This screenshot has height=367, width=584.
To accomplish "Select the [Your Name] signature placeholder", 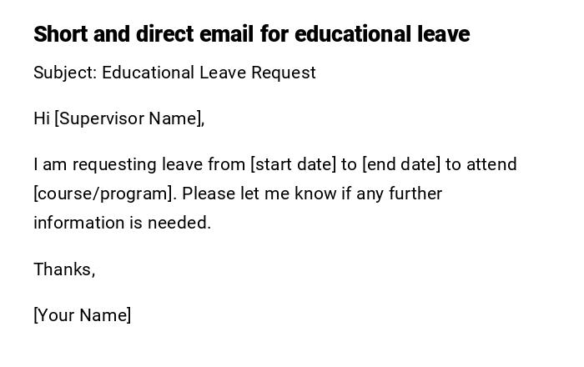I will tap(82, 315).
